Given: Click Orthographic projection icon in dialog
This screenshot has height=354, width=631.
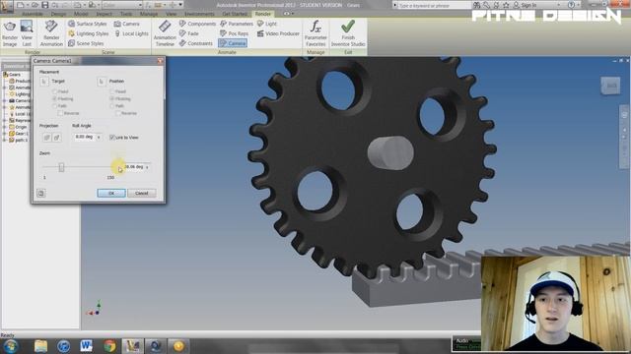Looking at the screenshot, I should (46, 138).
